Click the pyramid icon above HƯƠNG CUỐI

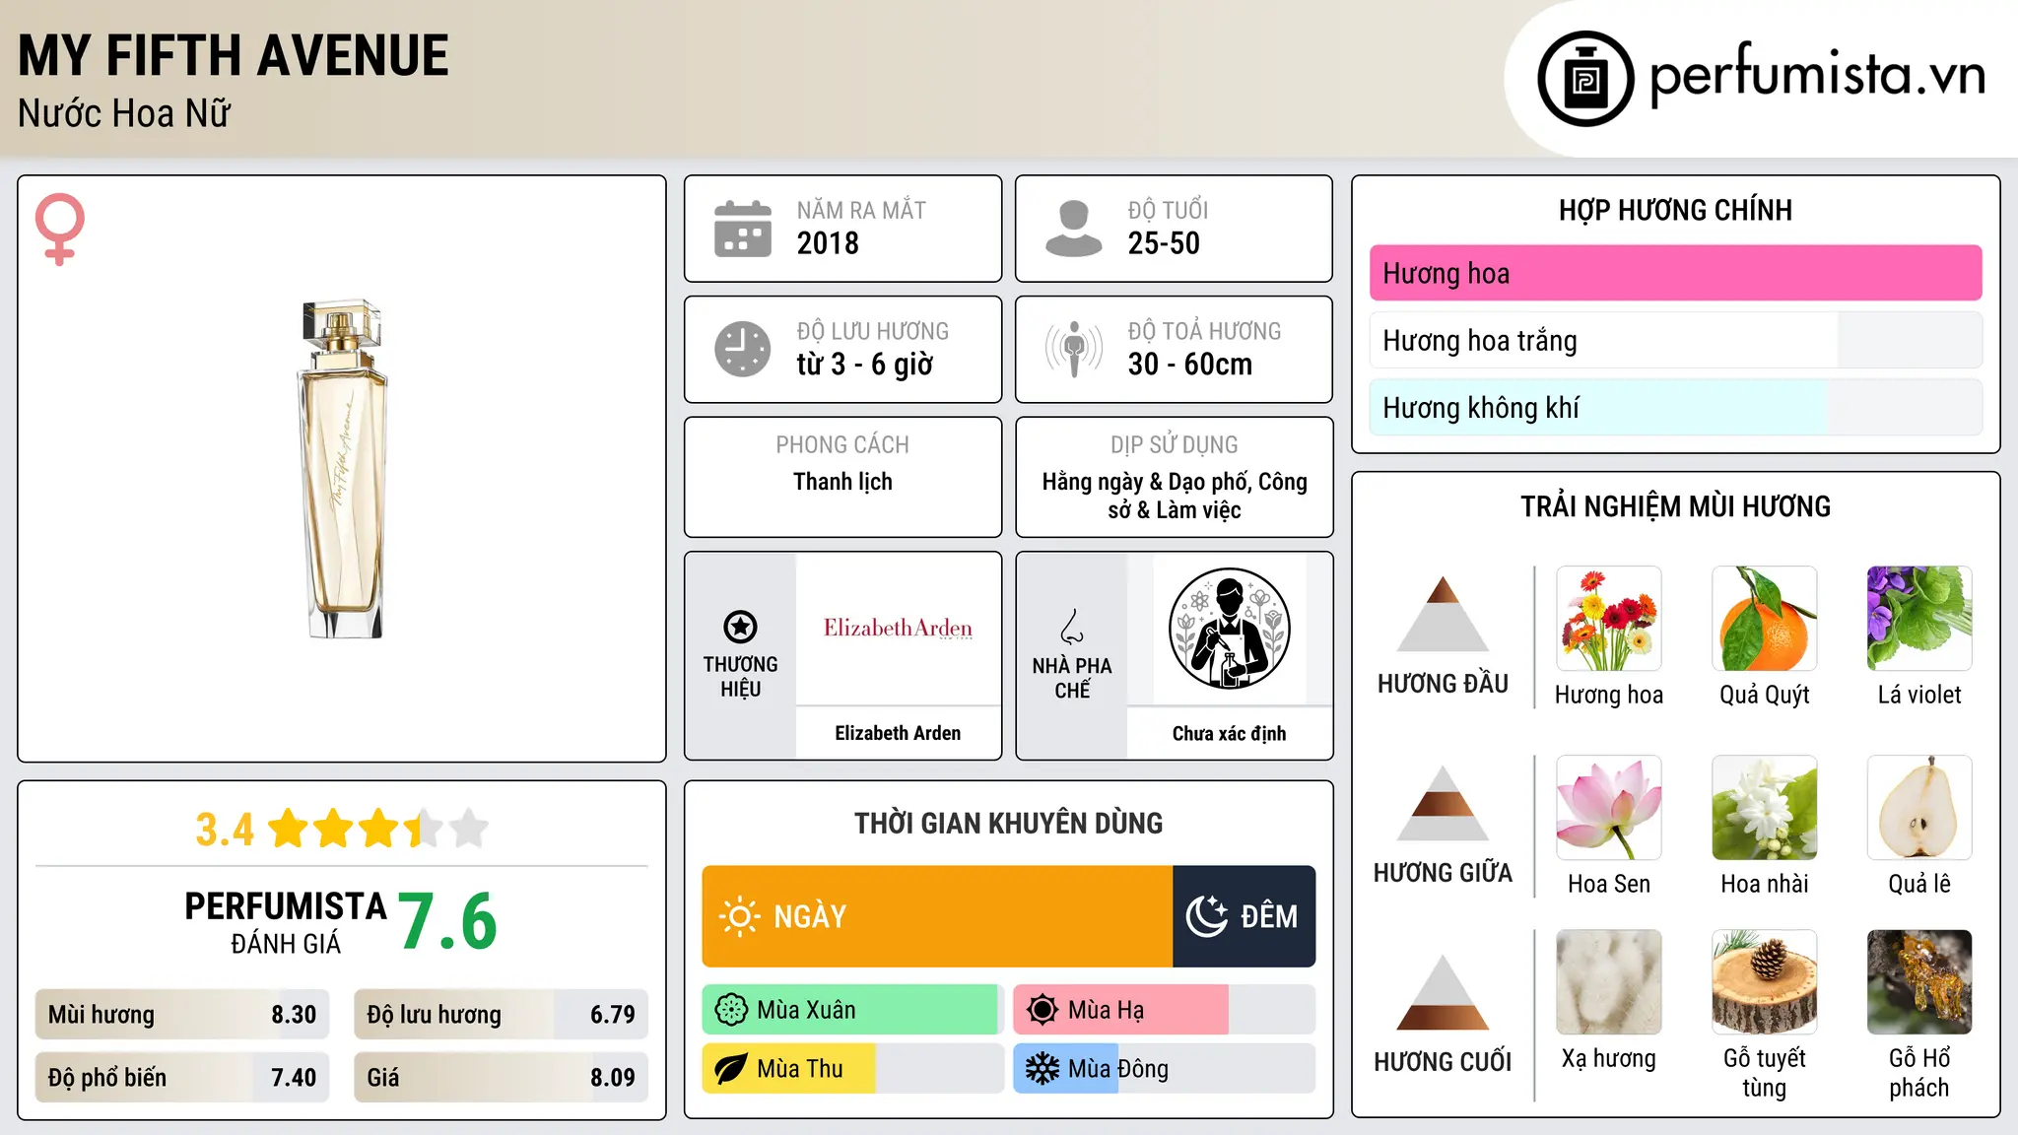pos(1443,992)
